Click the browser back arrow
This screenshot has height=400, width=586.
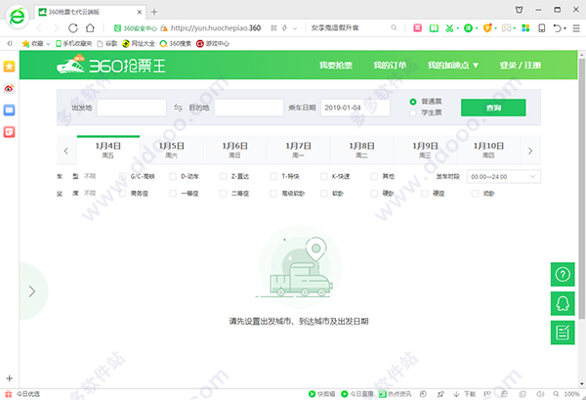[x=39, y=28]
